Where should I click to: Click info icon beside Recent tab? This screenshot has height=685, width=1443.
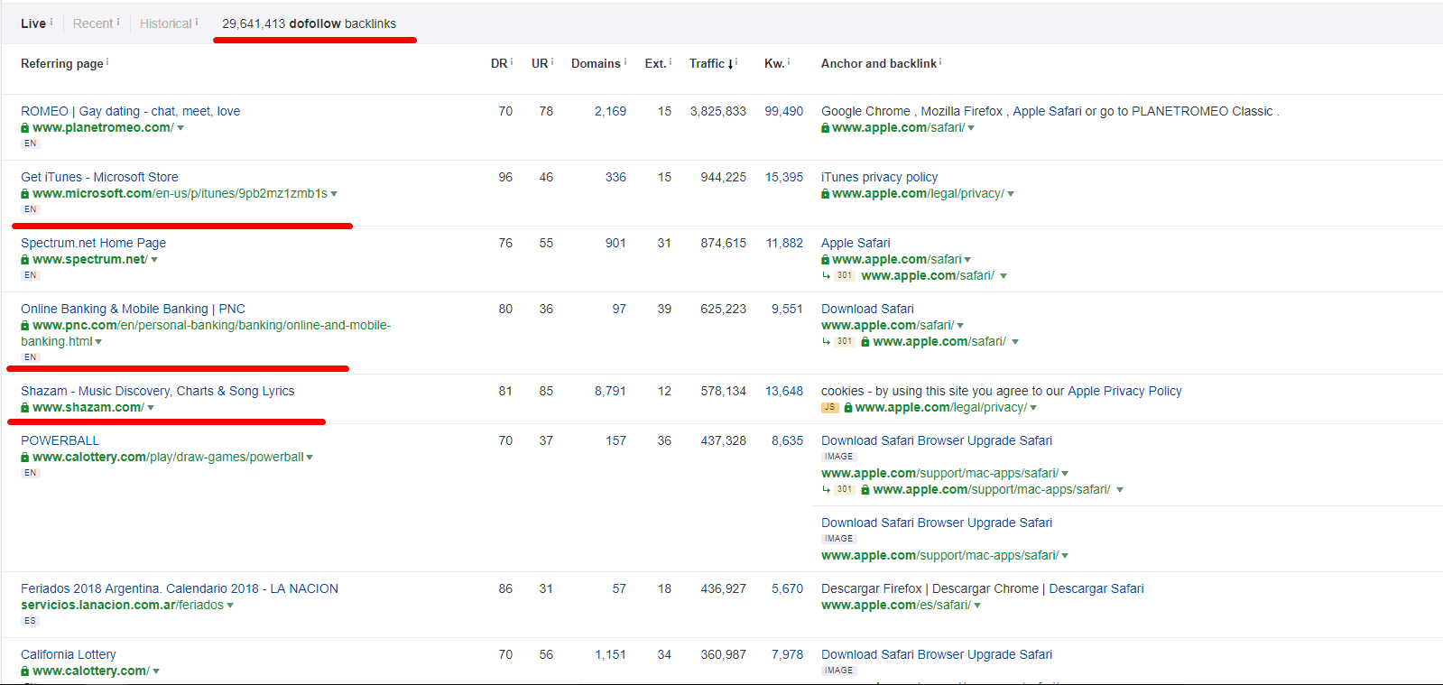tap(118, 22)
